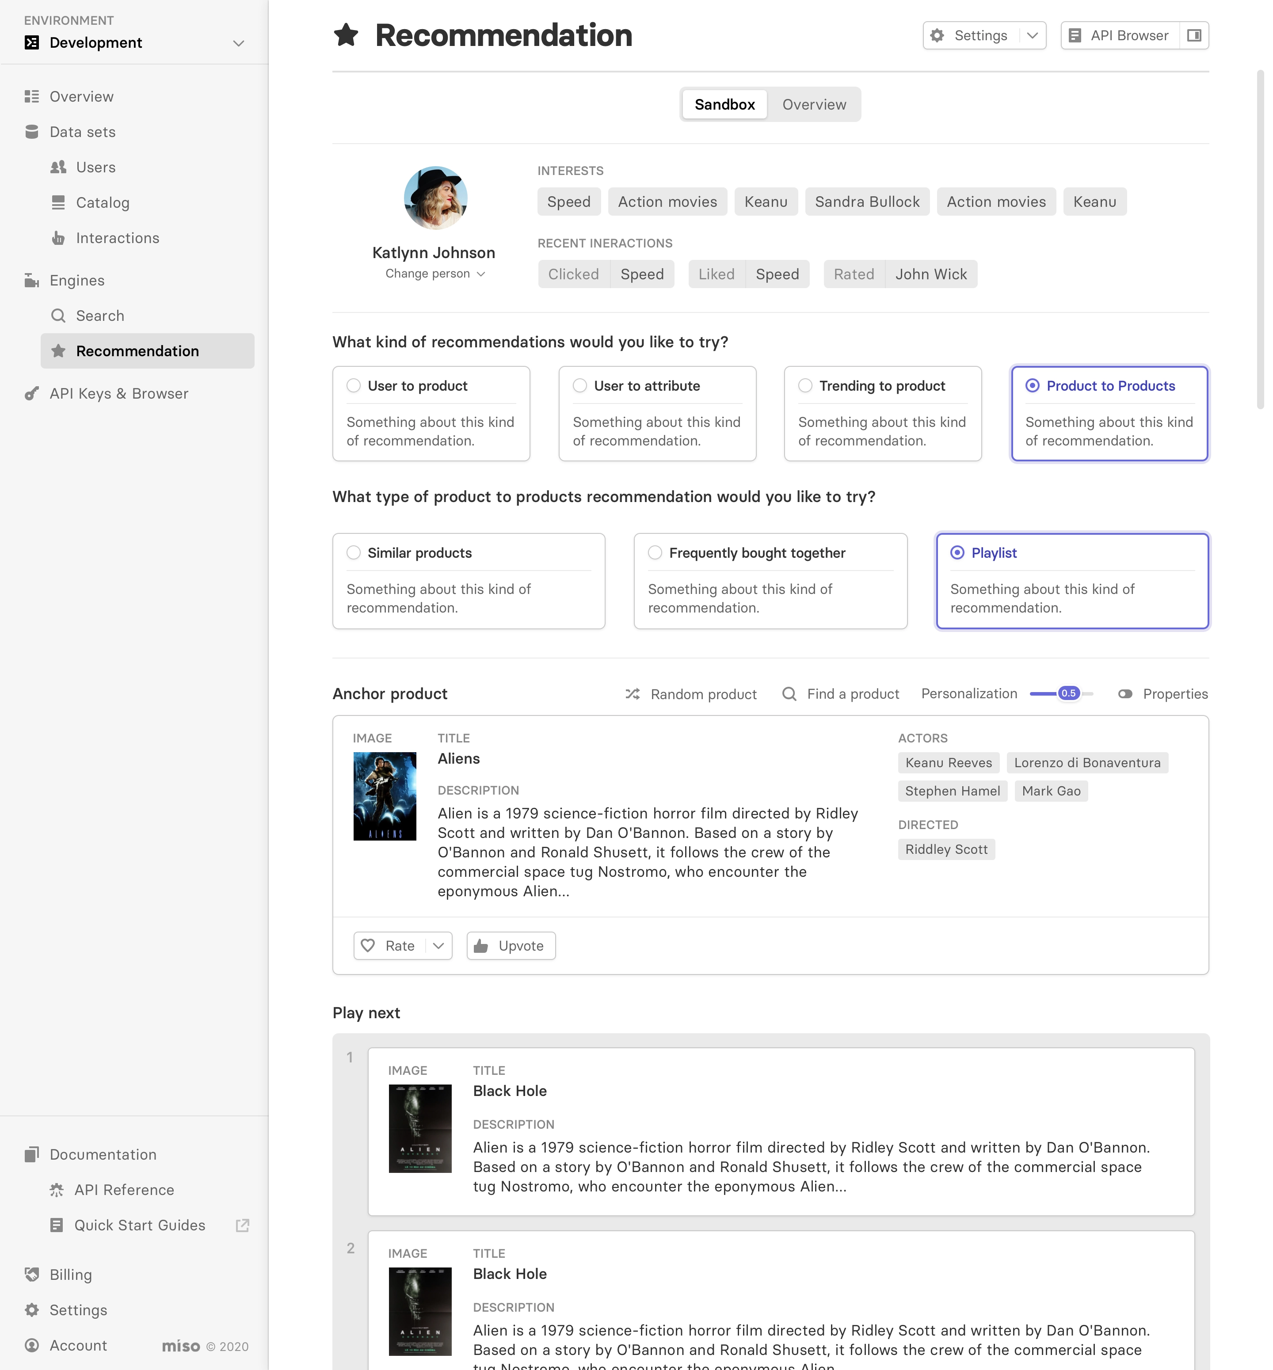Image resolution: width=1273 pixels, height=1370 pixels.
Task: Toggle the Properties switch
Action: coord(1125,693)
